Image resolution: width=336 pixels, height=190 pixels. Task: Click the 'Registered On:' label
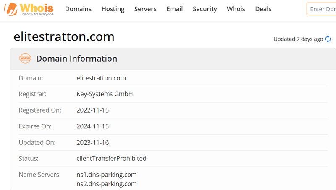[40, 110]
